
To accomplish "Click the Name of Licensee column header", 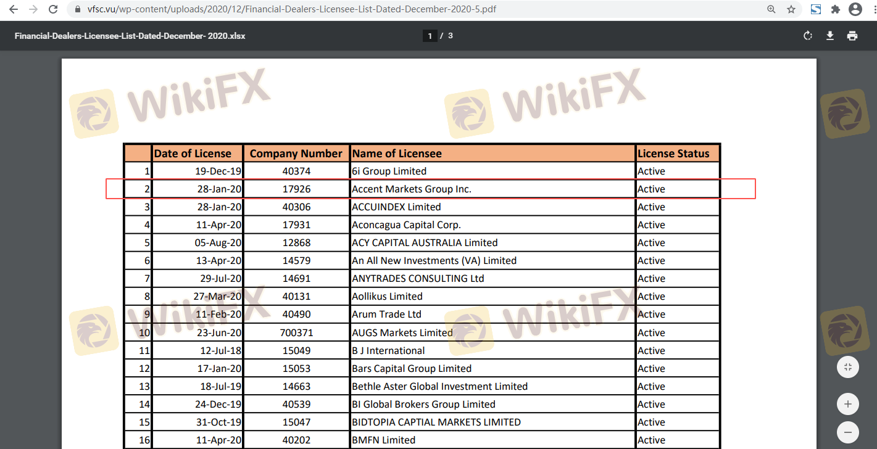I will [492, 154].
